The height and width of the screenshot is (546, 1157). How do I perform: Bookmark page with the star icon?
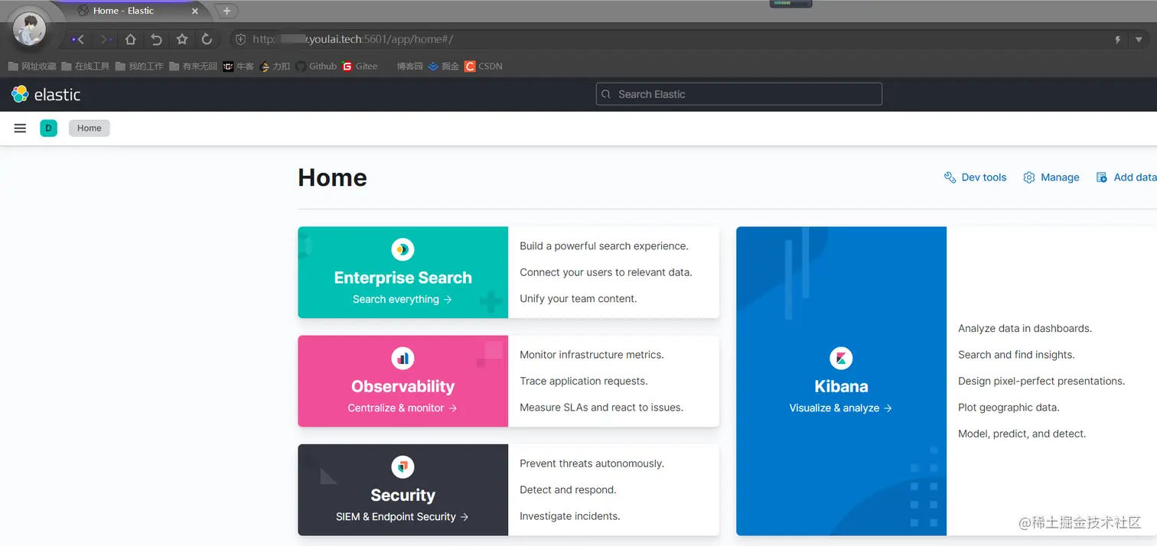[x=182, y=39]
